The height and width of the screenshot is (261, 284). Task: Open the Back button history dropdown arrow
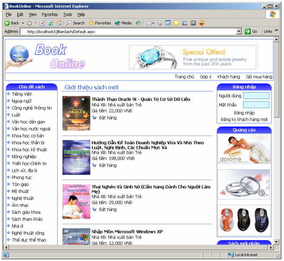[22, 23]
